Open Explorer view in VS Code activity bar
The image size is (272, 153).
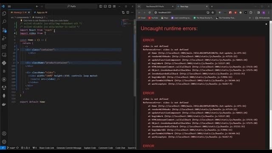coord(4,14)
